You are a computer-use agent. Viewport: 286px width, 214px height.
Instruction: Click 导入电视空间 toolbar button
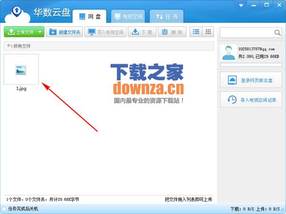pyautogui.click(x=105, y=32)
